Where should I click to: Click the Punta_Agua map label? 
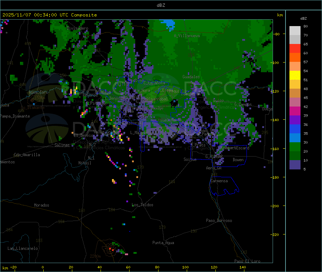pos(163,243)
